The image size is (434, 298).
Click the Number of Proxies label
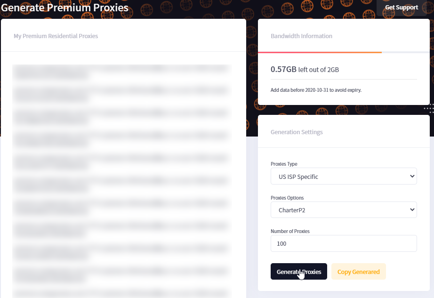click(x=290, y=231)
